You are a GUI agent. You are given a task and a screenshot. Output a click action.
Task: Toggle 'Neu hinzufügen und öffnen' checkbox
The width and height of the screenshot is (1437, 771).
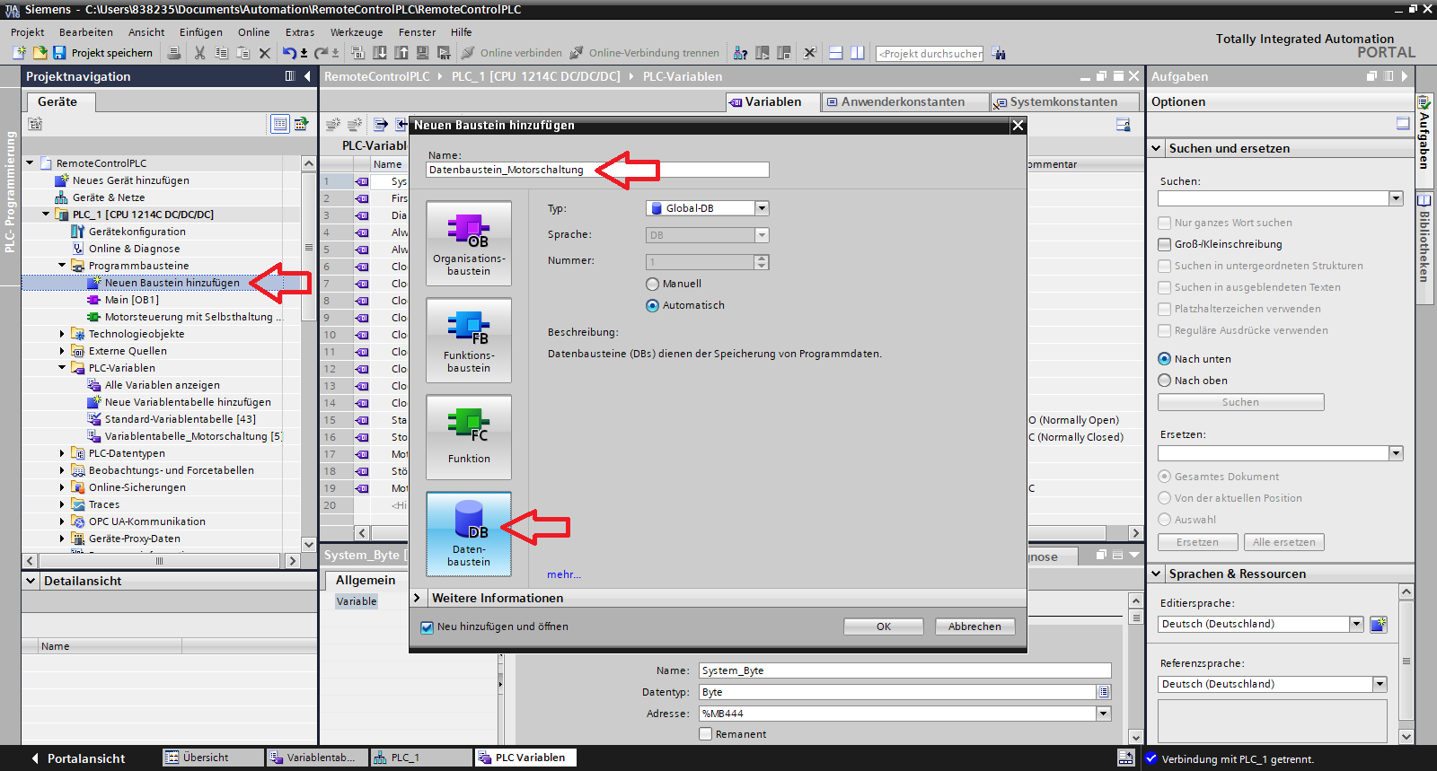(x=428, y=627)
